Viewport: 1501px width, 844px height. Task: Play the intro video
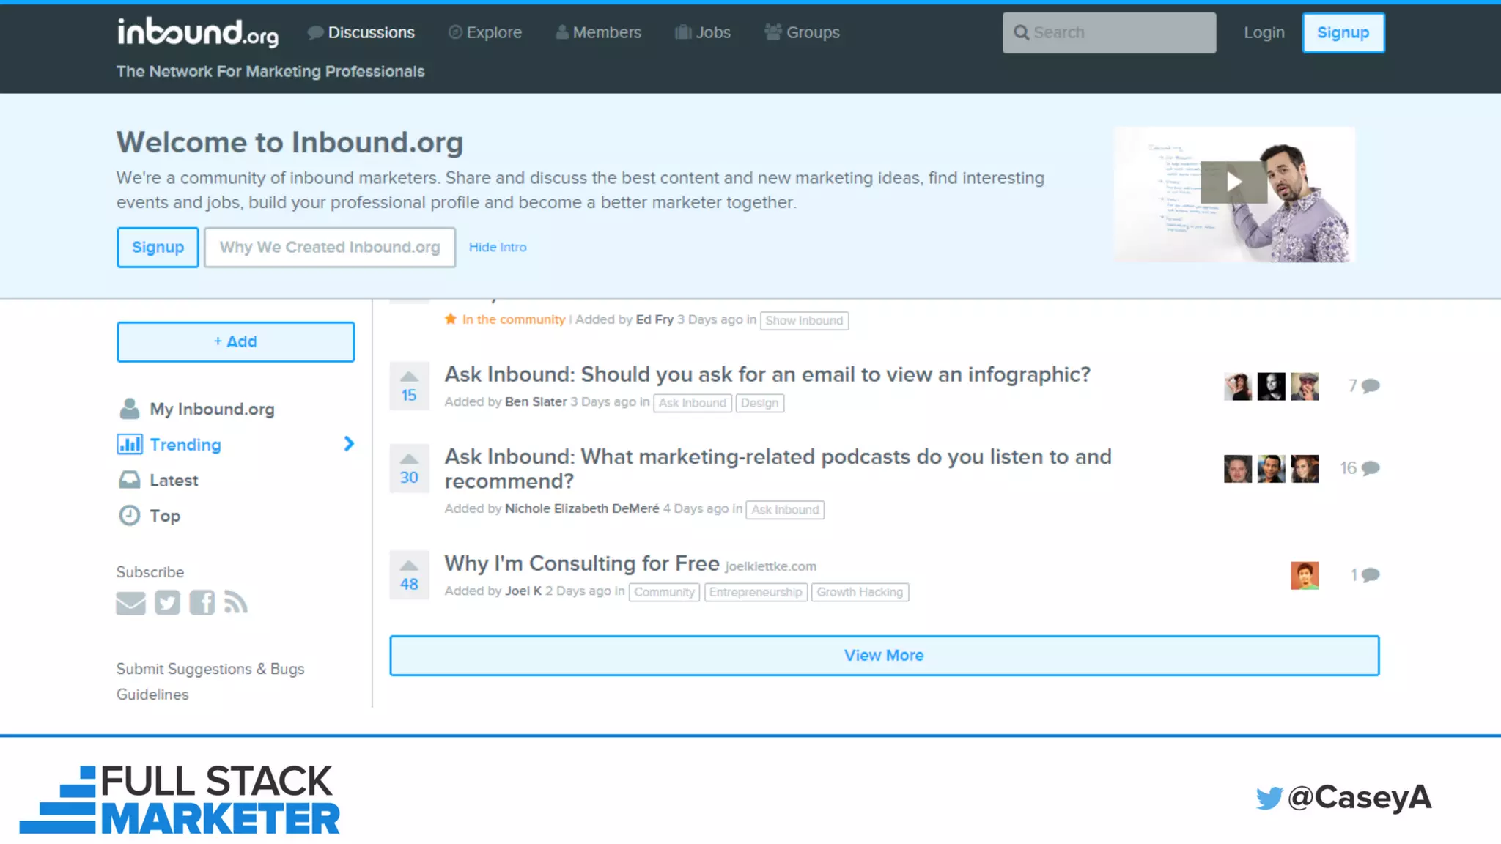coord(1233,182)
